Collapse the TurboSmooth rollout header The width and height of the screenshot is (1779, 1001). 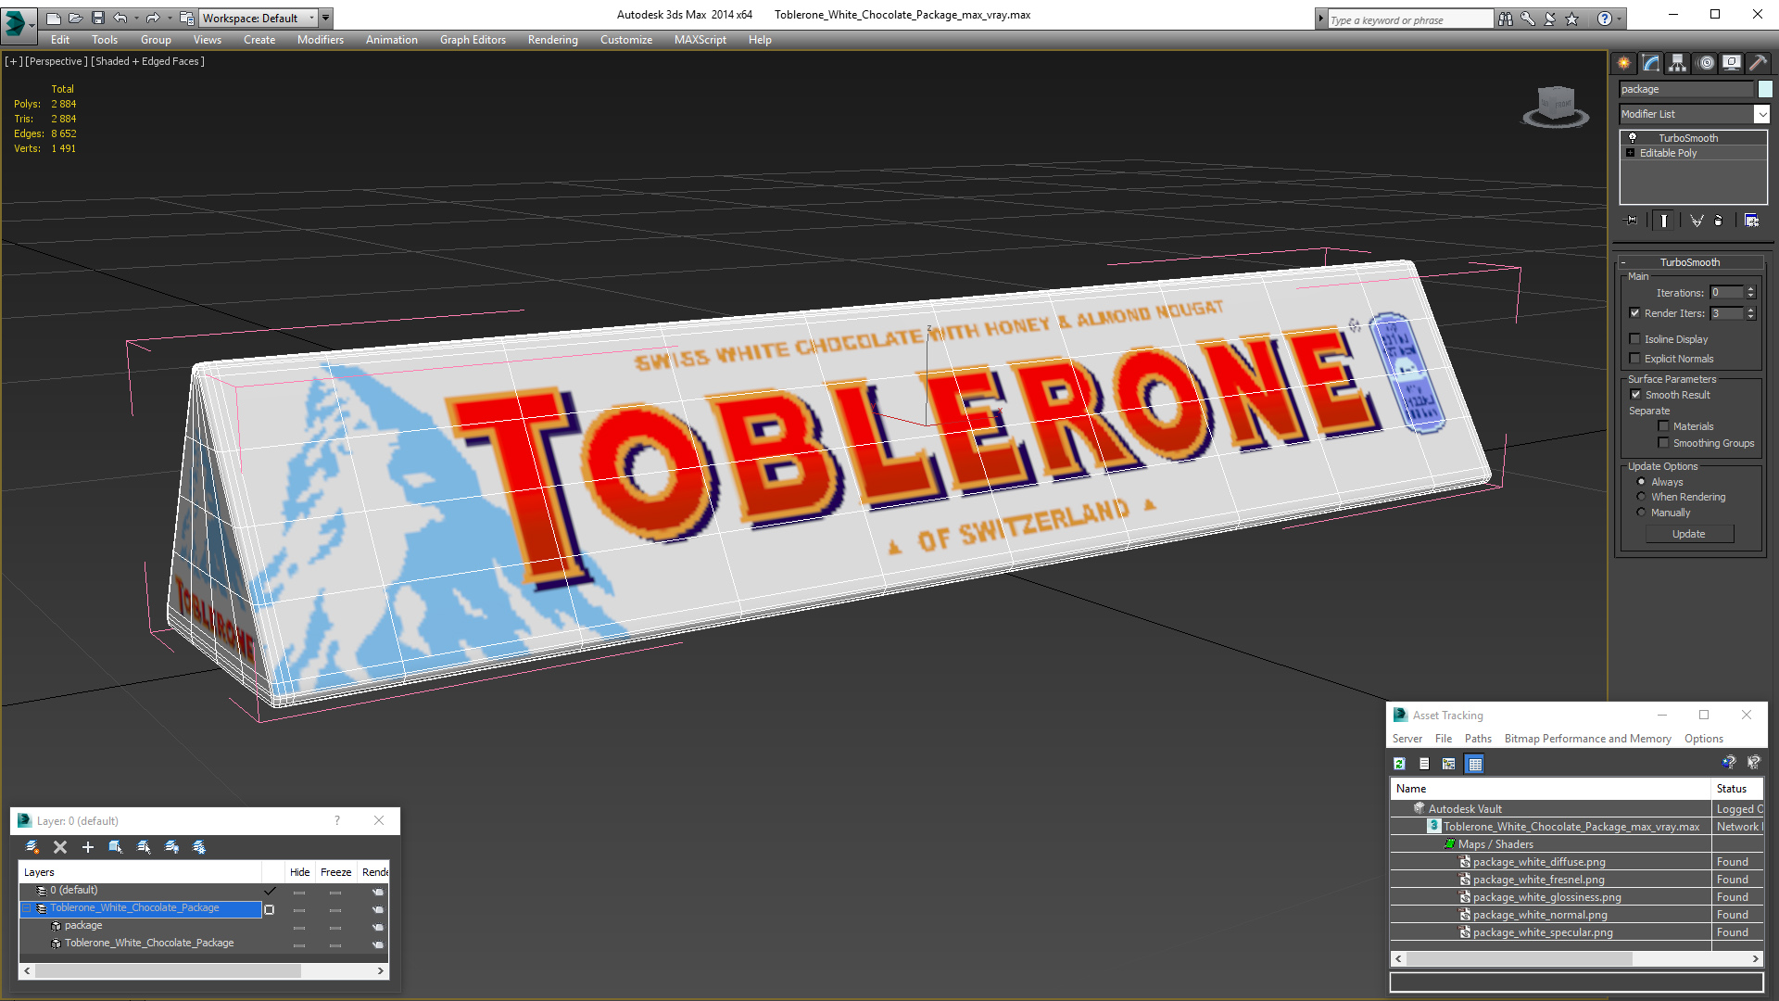tap(1689, 262)
